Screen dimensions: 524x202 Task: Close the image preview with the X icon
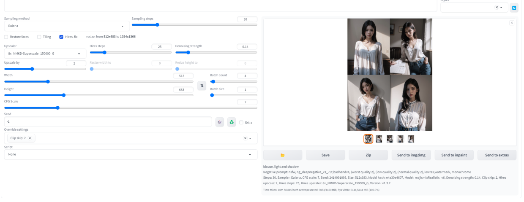coord(512,23)
